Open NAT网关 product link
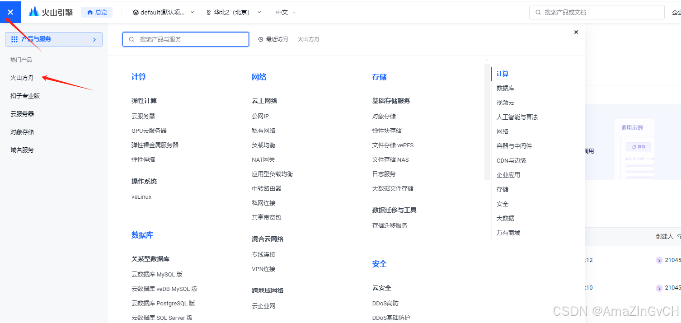Image resolution: width=681 pixels, height=323 pixels. (263, 159)
